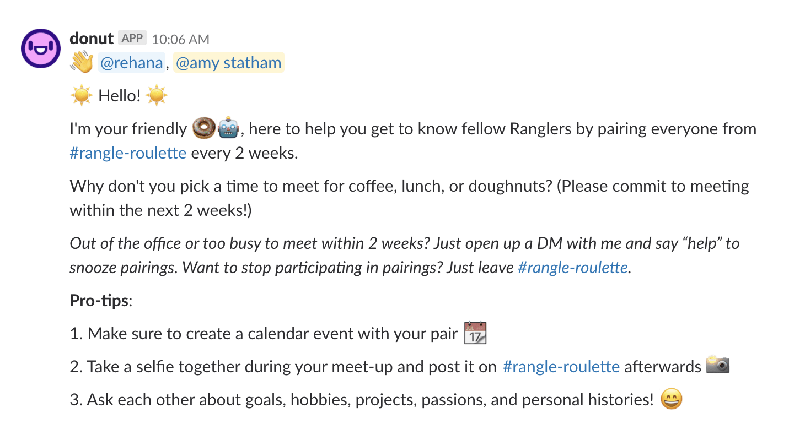Open the @rehana mention

(132, 63)
